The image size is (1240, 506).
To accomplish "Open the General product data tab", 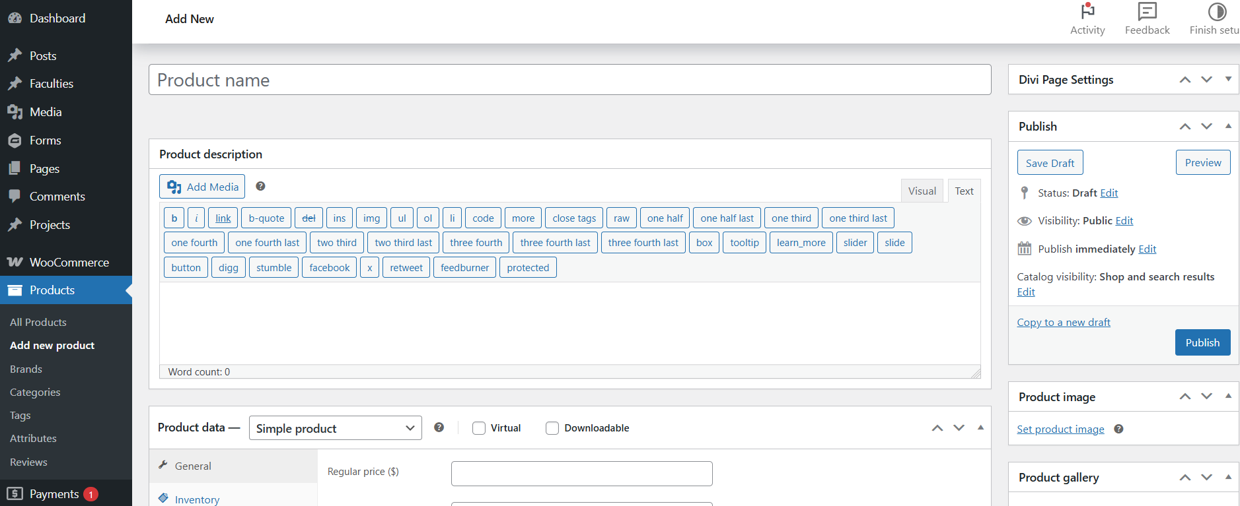I will (x=234, y=466).
